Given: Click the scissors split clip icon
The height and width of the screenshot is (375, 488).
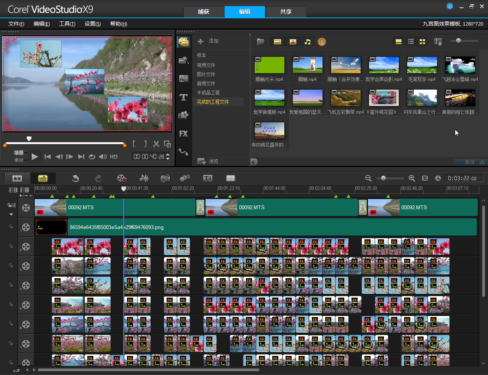Looking at the screenshot, I should pos(156,144).
